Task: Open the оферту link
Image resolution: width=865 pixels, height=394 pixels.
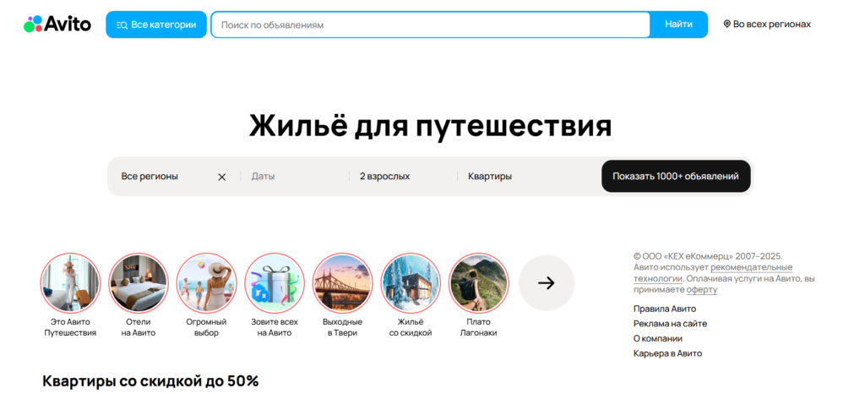Action: coord(702,290)
